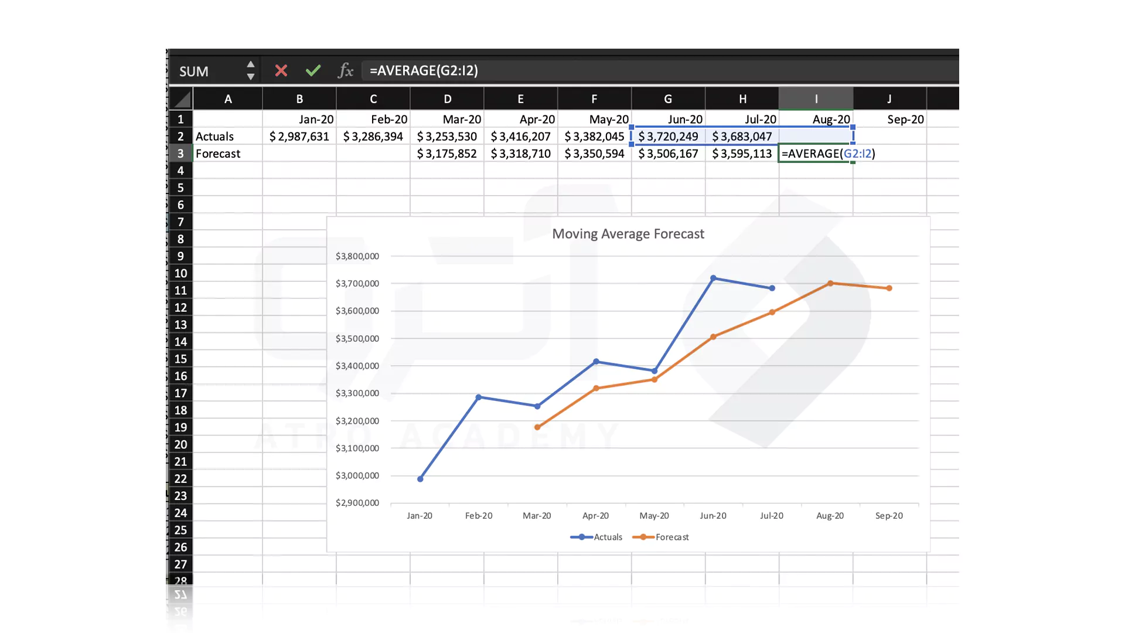The height and width of the screenshot is (633, 1125).
Task: Select column C header
Action: pos(373,99)
